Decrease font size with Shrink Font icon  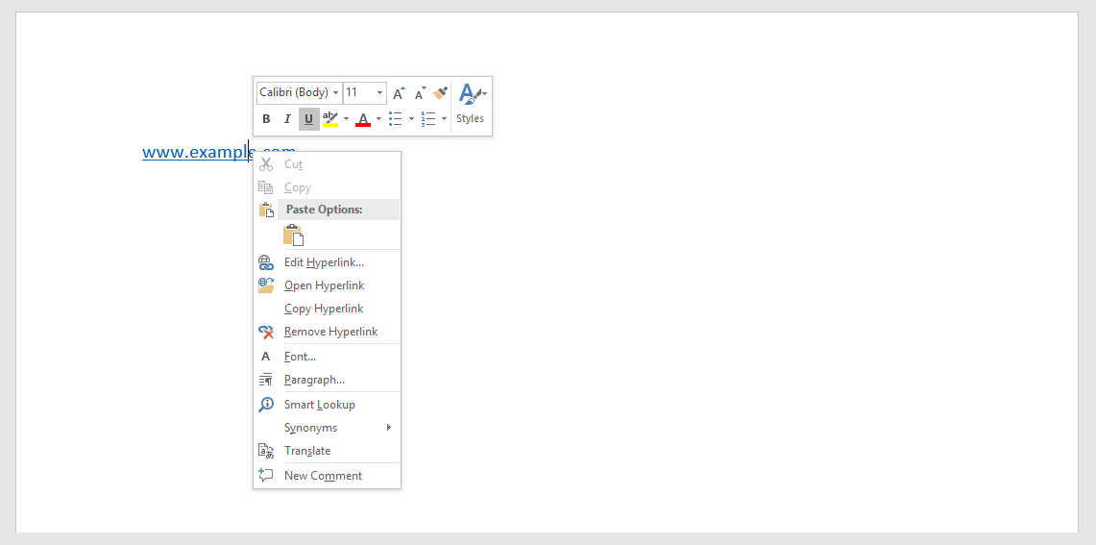[420, 93]
